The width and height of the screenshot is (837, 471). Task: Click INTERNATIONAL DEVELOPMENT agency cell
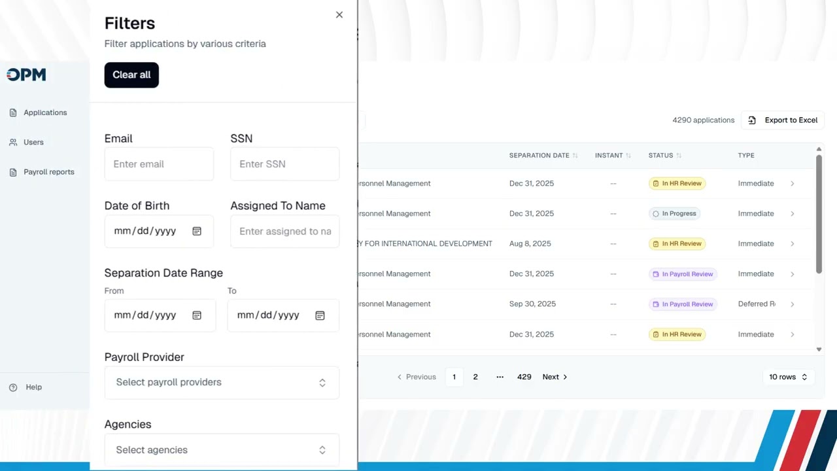(425, 244)
